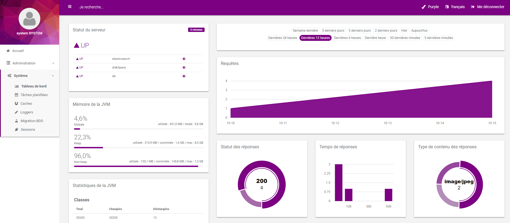The height and width of the screenshot is (223, 510).
Task: Select Dernière heure range
Action: [375, 38]
